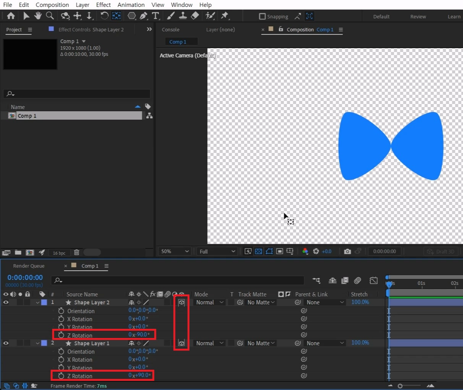The width and height of the screenshot is (463, 390).
Task: Select the Home icon in toolbar
Action: (x=11, y=16)
